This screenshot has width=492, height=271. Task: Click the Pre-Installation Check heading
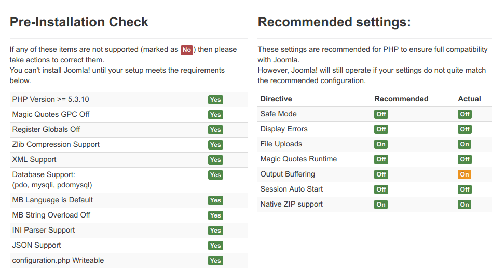79,22
